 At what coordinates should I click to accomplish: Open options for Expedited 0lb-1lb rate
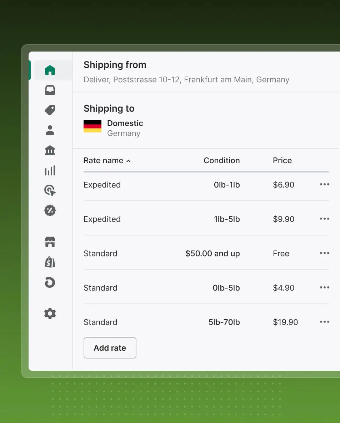(x=324, y=185)
